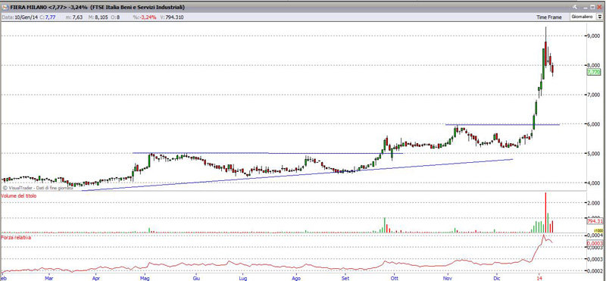Image resolution: width=606 pixels, height=281 pixels.
Task: Open the Time Frame dropdown arrow
Action: pyautogui.click(x=599, y=17)
